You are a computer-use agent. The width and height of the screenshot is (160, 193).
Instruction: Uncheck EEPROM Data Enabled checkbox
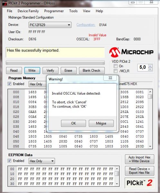(x=9, y=161)
